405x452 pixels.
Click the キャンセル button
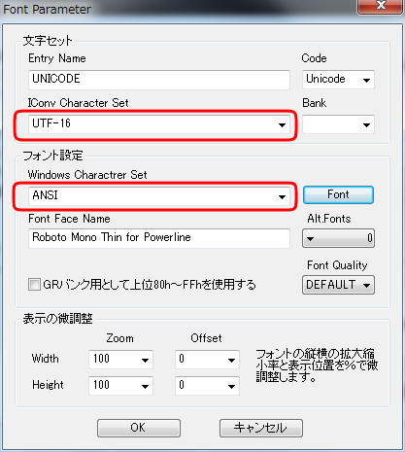[x=261, y=428]
